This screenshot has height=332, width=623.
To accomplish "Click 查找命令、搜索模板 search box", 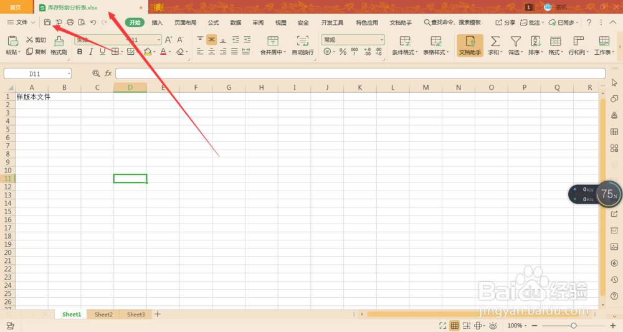I will pyautogui.click(x=452, y=22).
